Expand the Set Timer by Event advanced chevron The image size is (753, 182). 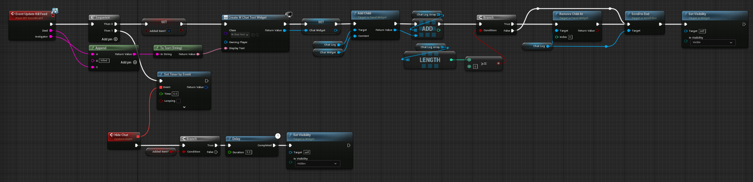pyautogui.click(x=184, y=107)
